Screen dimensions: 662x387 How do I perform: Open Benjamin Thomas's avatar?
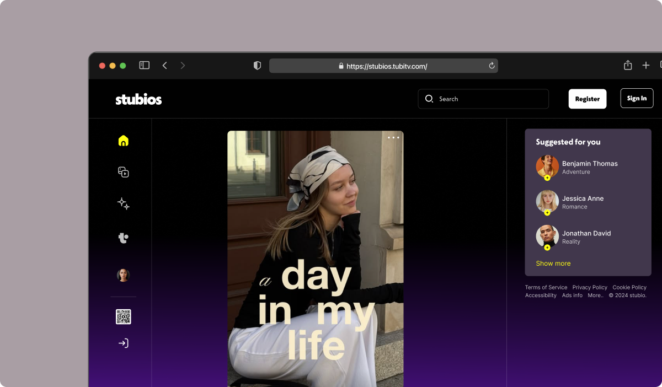[547, 166]
